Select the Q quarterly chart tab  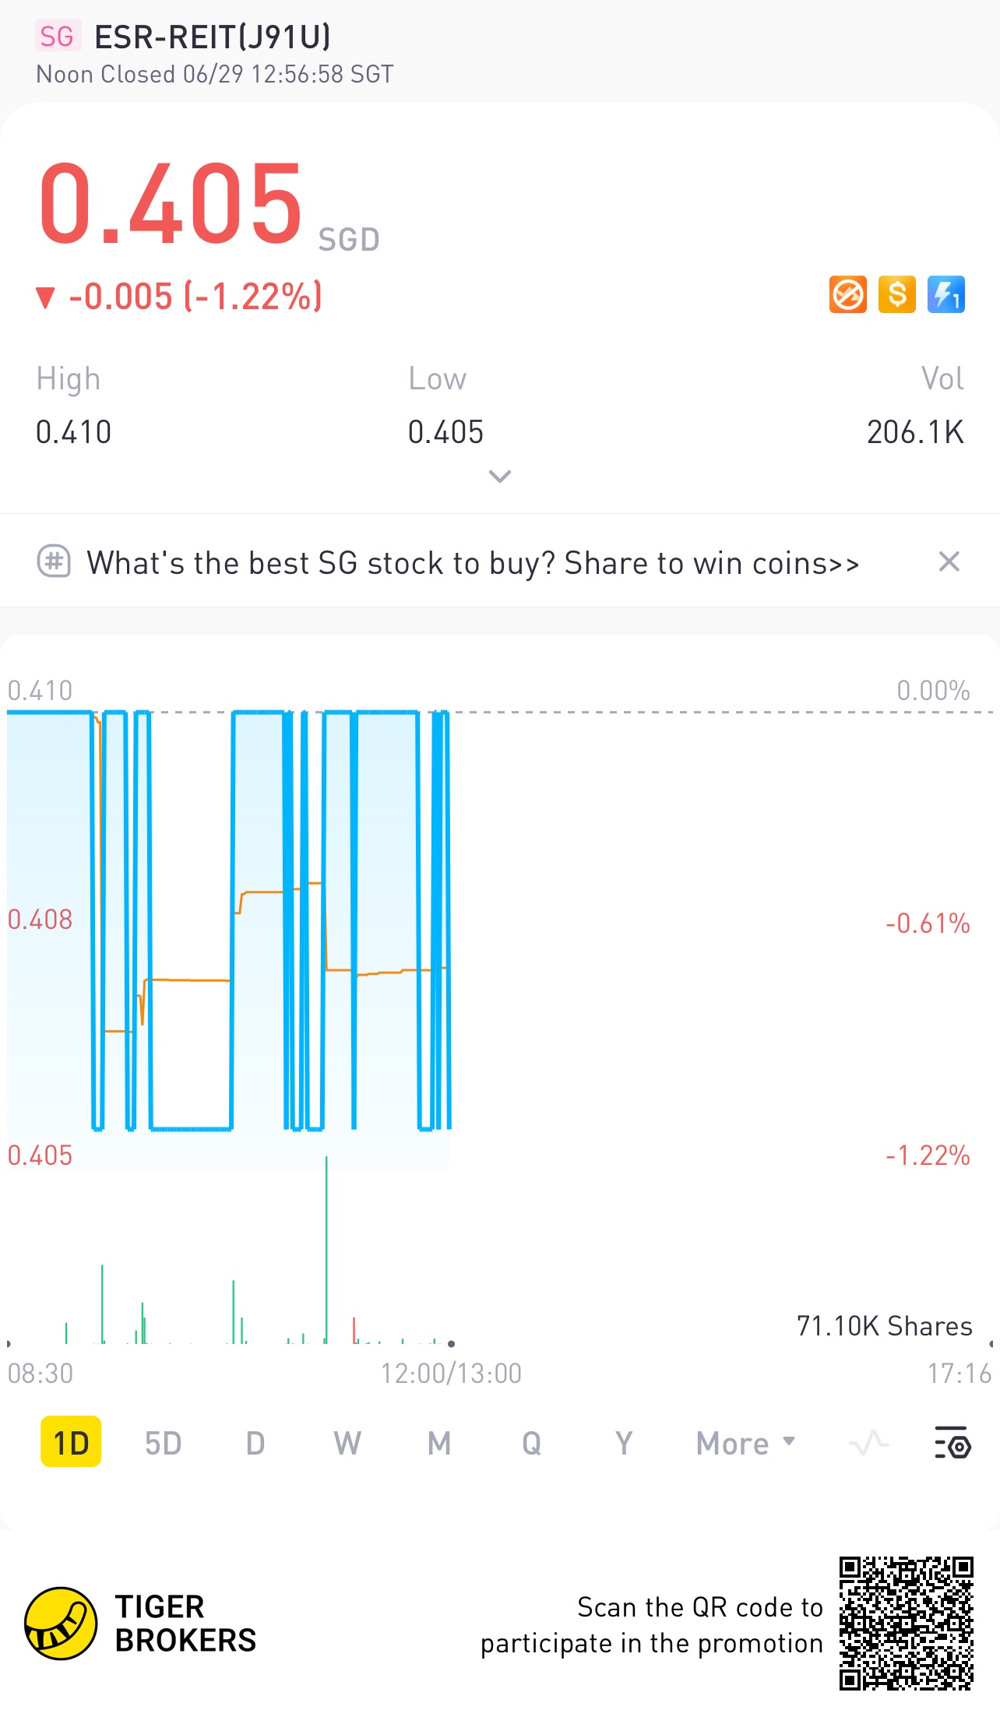(531, 1443)
